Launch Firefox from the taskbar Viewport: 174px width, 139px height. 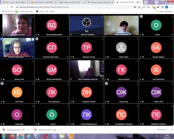pyautogui.click(x=12, y=136)
